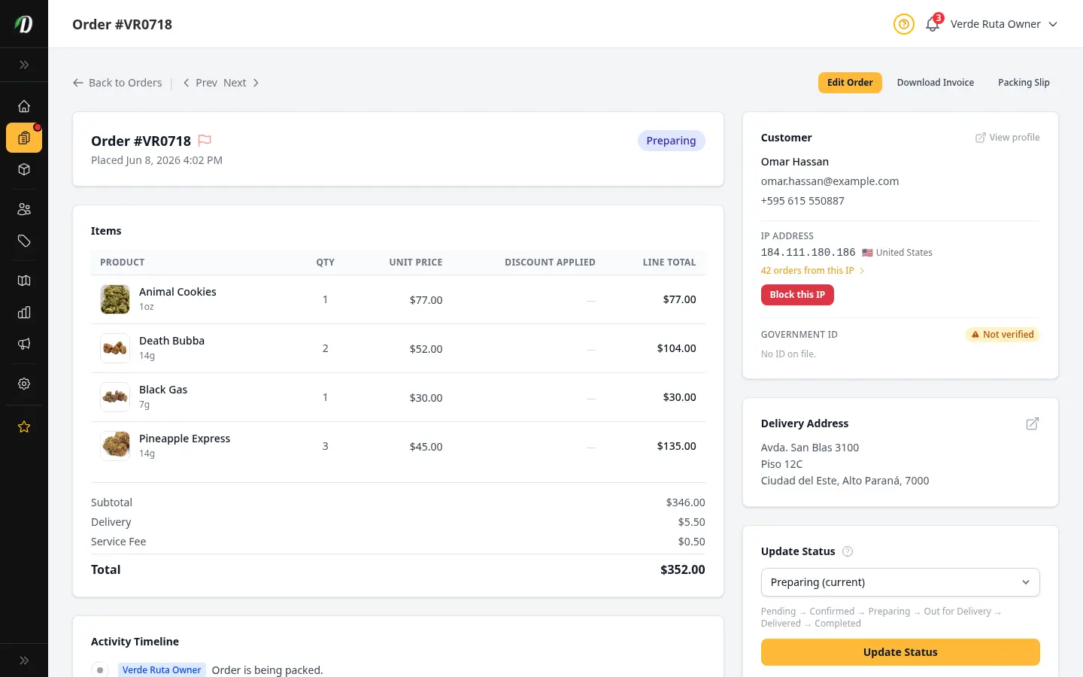Click Download Invoice
This screenshot has height=677, width=1083.
tap(935, 83)
